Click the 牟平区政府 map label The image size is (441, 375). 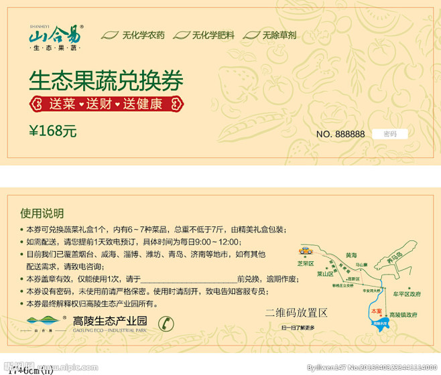click(x=407, y=294)
